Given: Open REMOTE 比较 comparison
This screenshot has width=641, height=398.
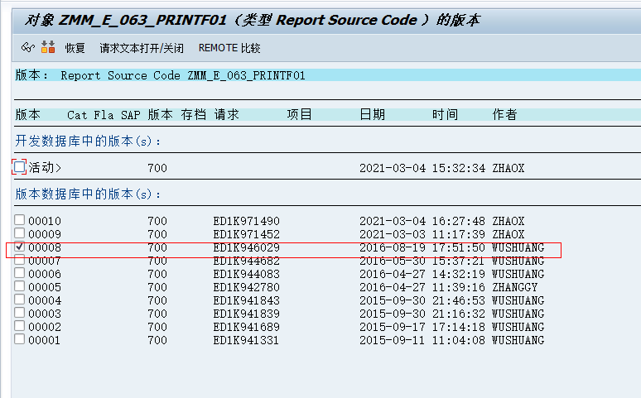Looking at the screenshot, I should [x=229, y=48].
